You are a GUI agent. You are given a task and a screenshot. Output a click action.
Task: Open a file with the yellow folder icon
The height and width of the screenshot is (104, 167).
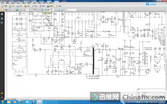(x=3, y=10)
